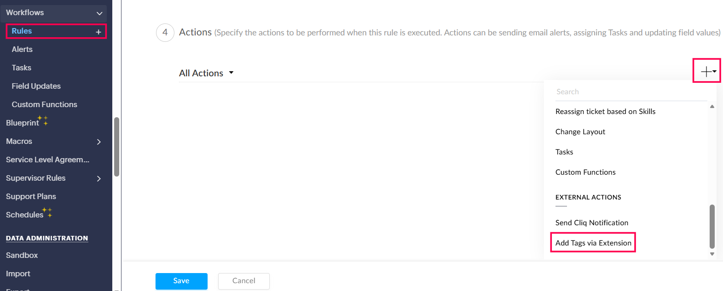
Task: Save the workflow rule
Action: click(x=181, y=281)
